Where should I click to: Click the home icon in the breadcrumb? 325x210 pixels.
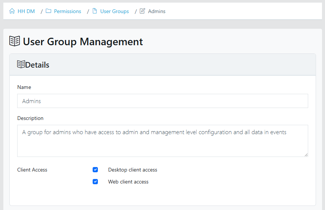(x=12, y=11)
